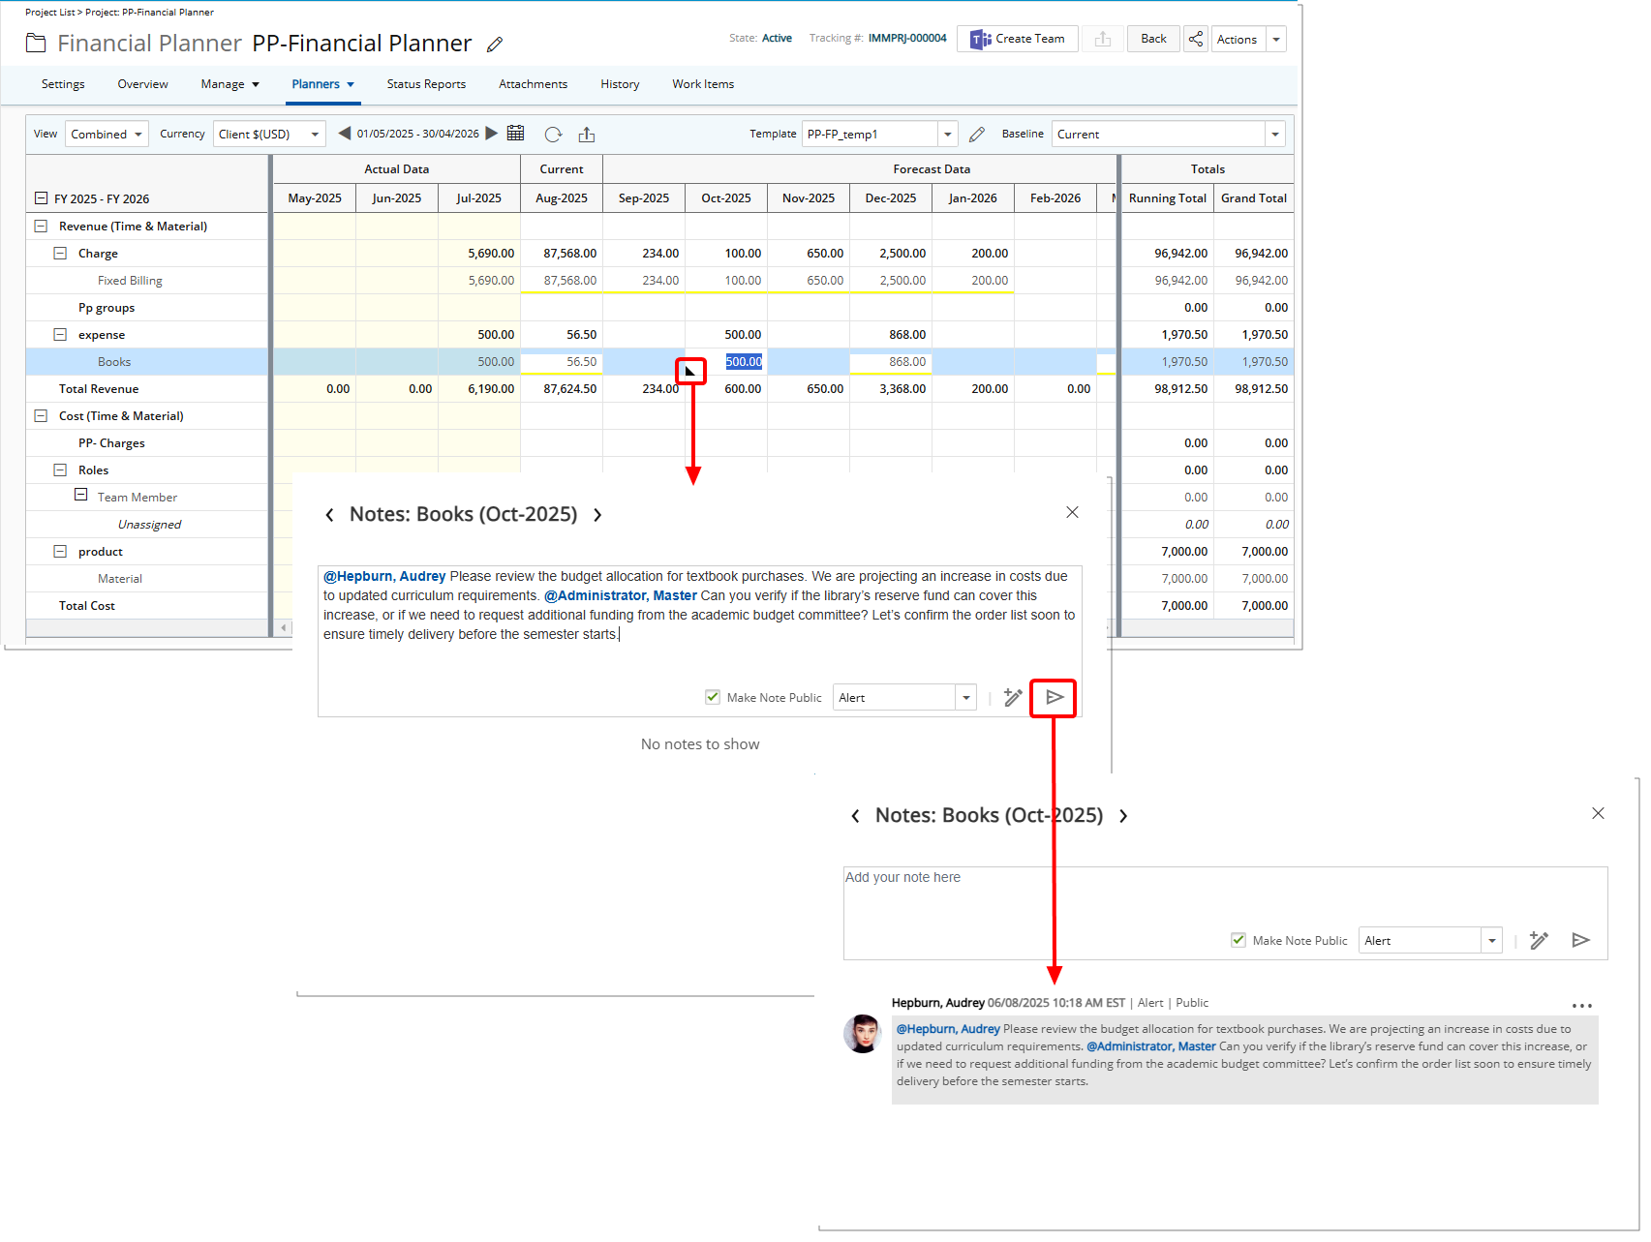Navigate back with the Back button
Viewport: 1651px width, 1242px height.
[x=1153, y=39]
